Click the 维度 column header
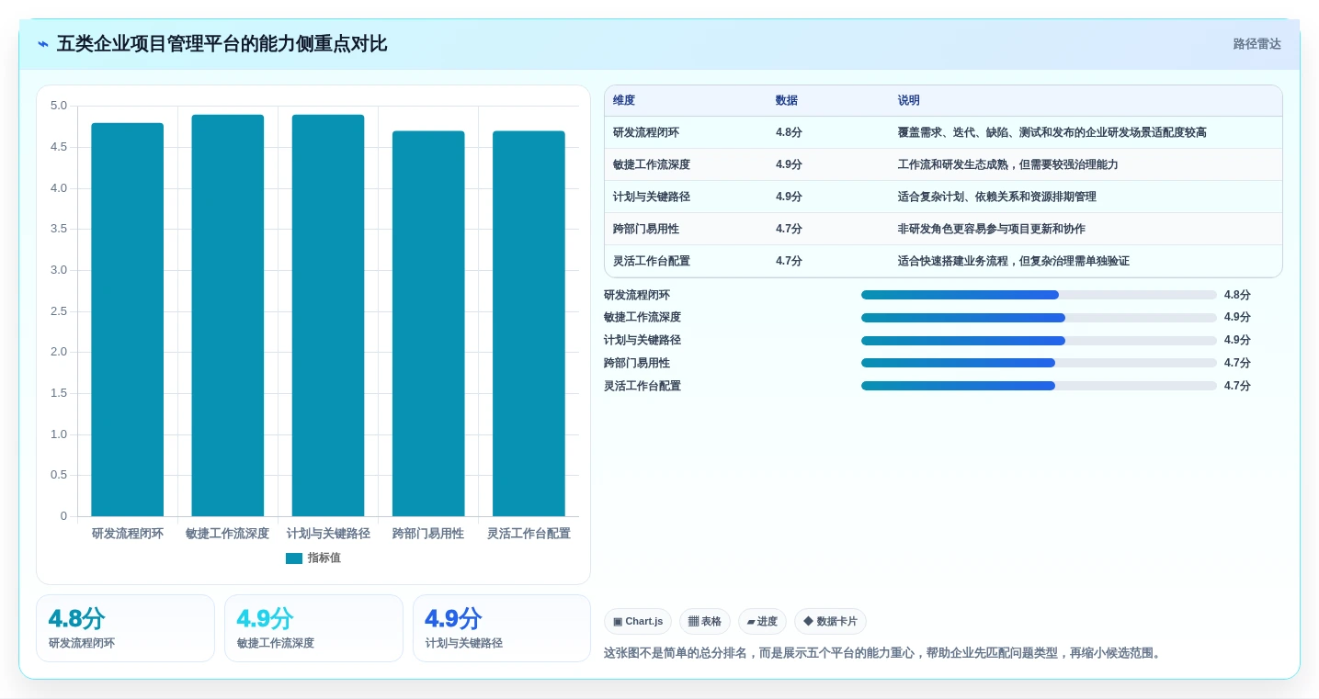Viewport: 1319px width, 699px height. pos(624,101)
